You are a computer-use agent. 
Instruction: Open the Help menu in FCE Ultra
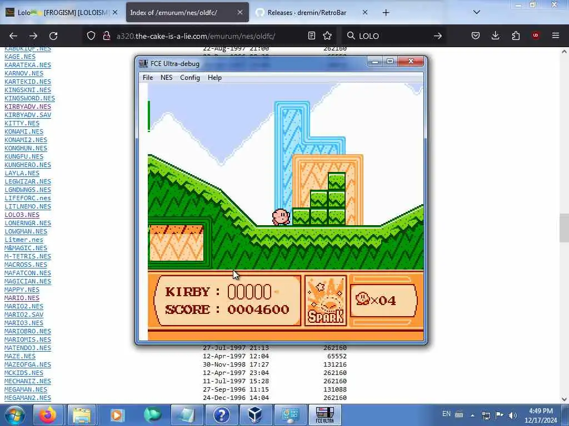point(214,78)
